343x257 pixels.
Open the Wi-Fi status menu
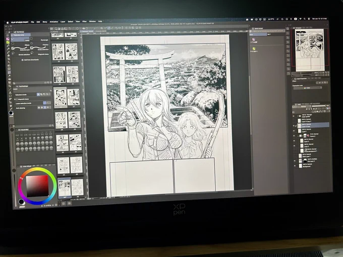point(300,19)
